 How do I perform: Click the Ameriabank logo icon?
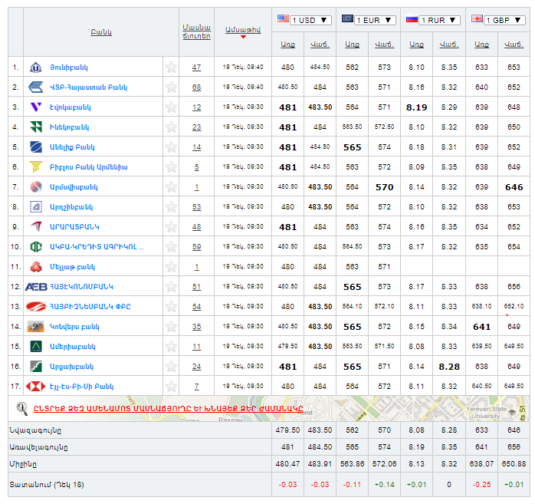pyautogui.click(x=36, y=347)
